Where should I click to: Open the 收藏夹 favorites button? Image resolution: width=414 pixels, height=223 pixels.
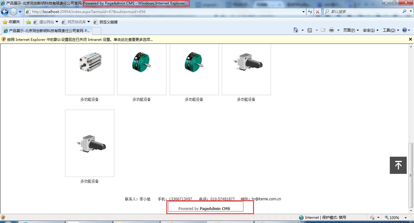[x=11, y=22]
